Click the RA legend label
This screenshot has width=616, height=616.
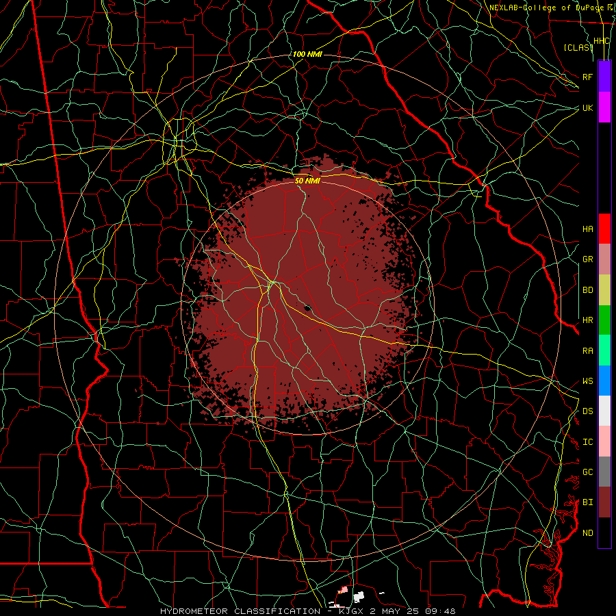pyautogui.click(x=587, y=351)
